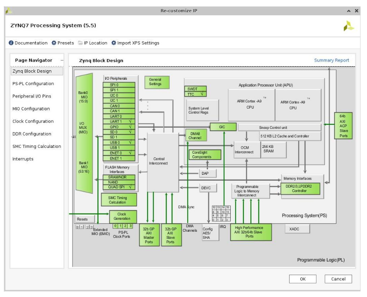Open the Interrupts page
This screenshot has width=367, height=297.
(23, 159)
